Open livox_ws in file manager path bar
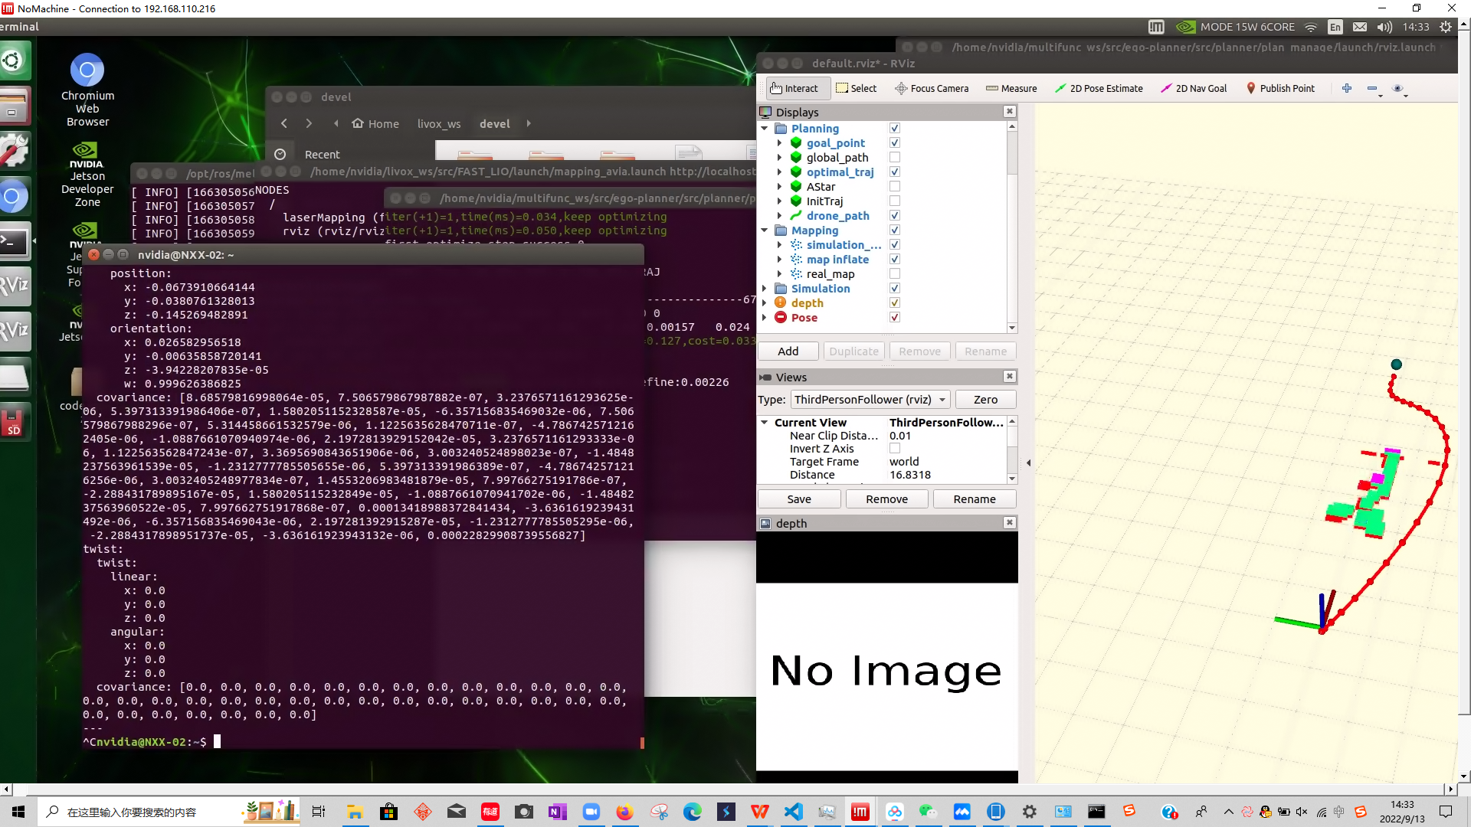Screen dimensions: 1471x827 (439, 123)
